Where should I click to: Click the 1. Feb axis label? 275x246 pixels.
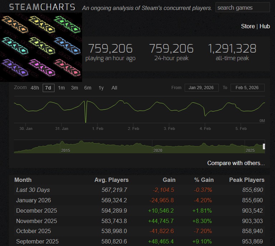[x=98, y=129]
